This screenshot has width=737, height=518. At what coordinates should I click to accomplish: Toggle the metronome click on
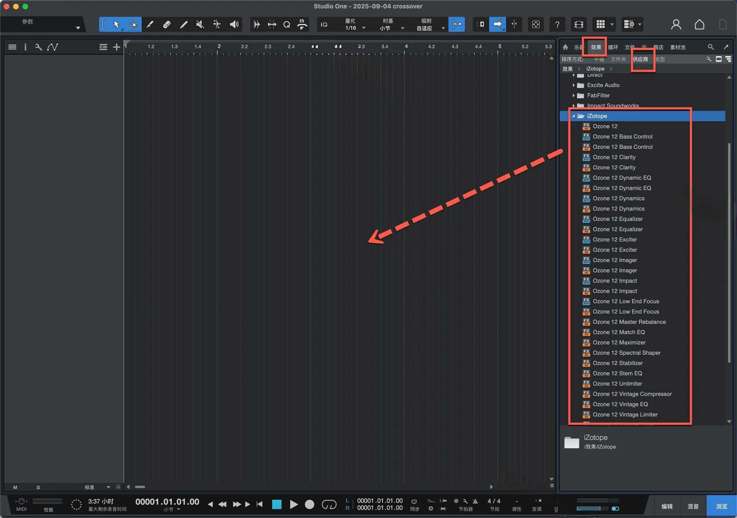pos(475,501)
